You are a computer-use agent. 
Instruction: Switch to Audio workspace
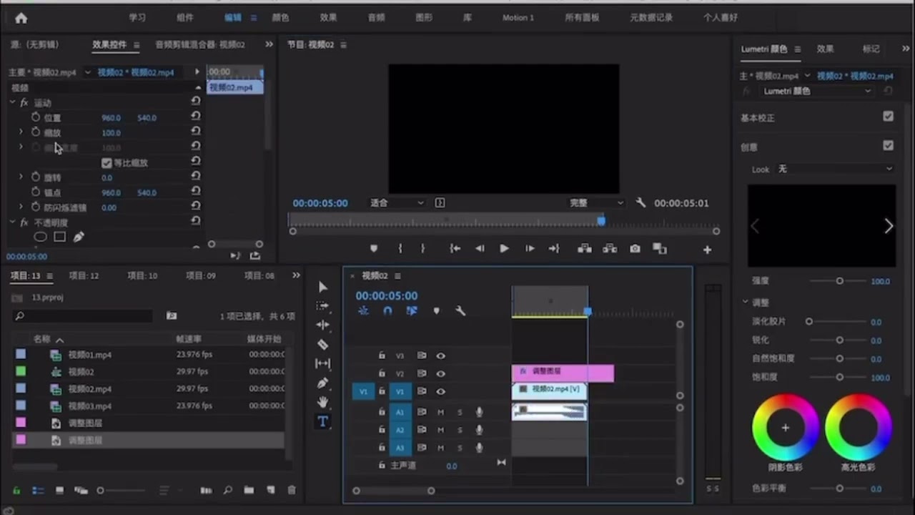coord(376,17)
